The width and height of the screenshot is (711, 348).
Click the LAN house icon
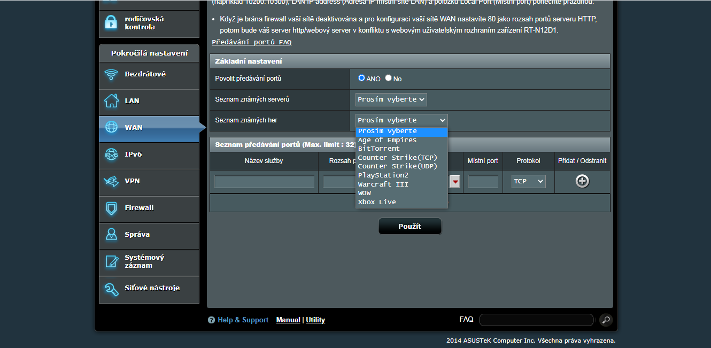[x=111, y=100]
